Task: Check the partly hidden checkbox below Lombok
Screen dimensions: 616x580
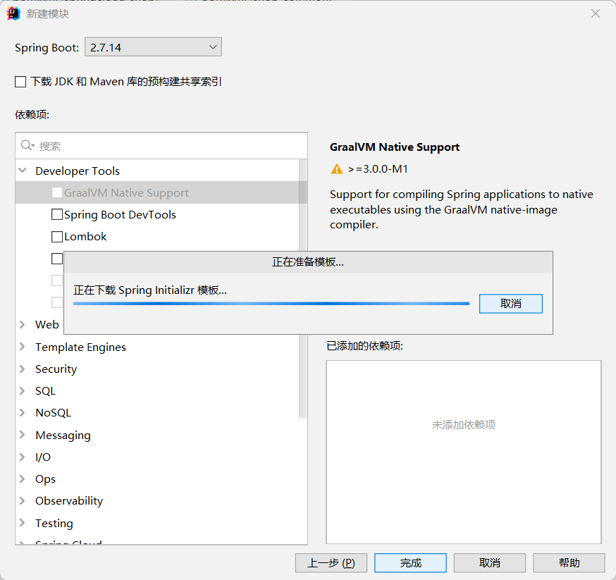Action: point(57,259)
